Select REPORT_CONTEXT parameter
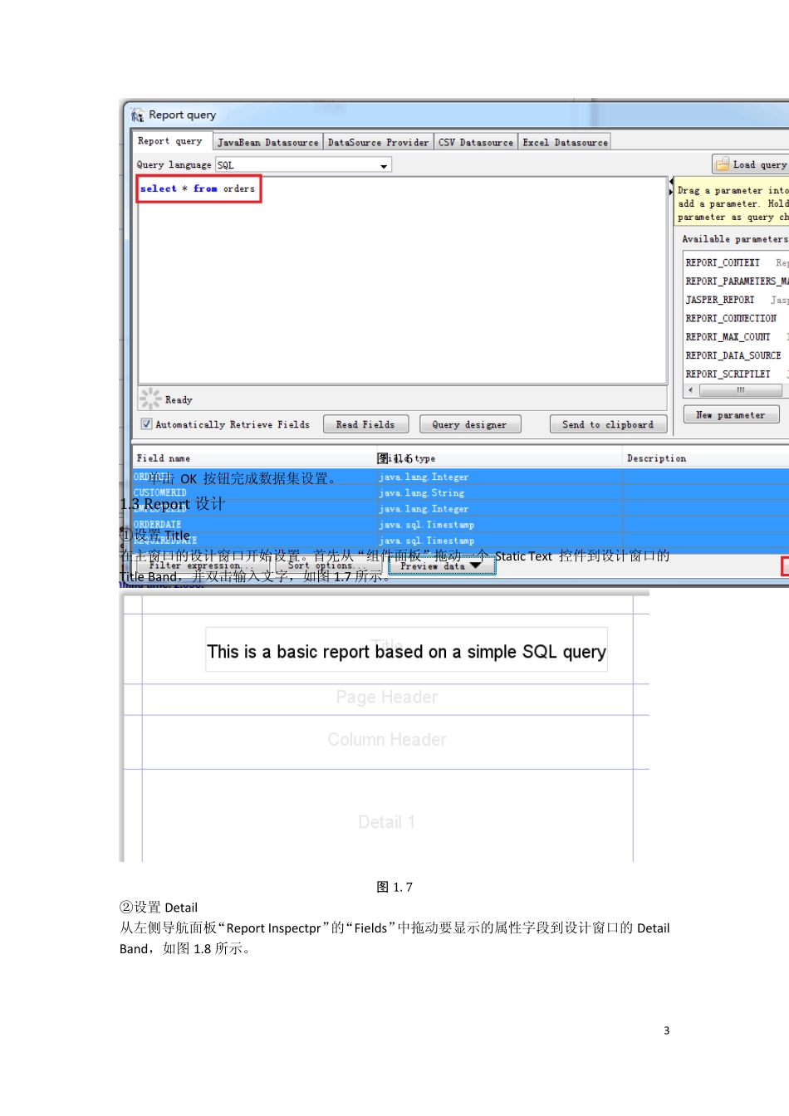Screen dimensions: 789x1116 click(735, 262)
